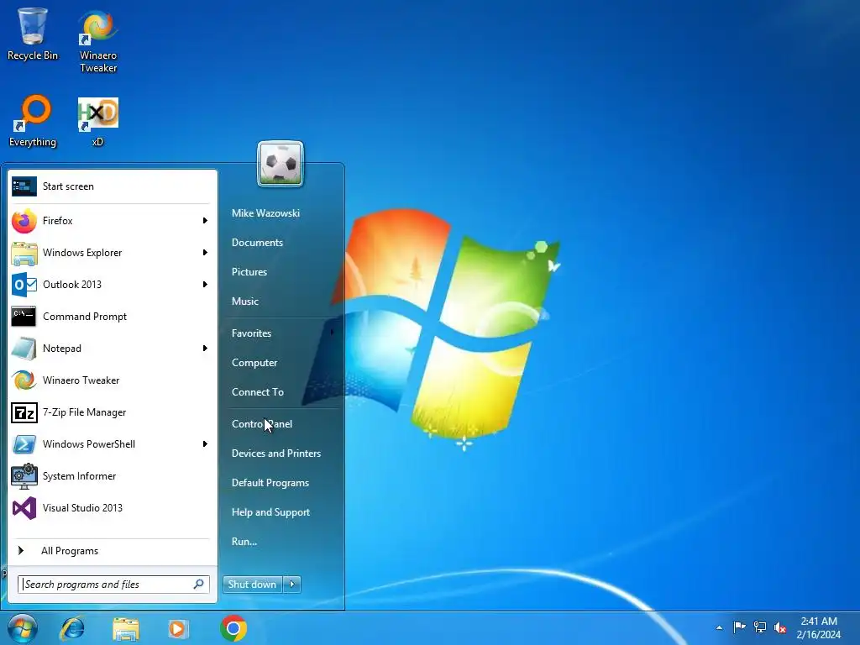Open the Action Center flag icon
The height and width of the screenshot is (645, 860).
pos(739,627)
